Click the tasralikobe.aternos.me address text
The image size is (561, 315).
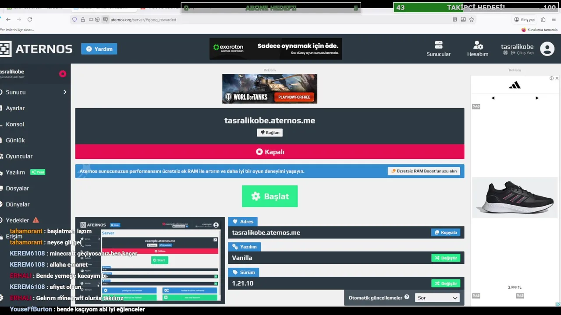[266, 233]
